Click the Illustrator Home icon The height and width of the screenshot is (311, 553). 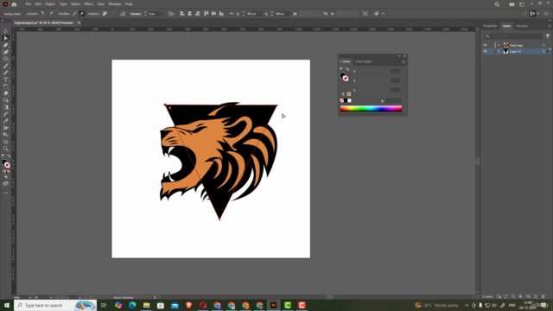[x=14, y=4]
